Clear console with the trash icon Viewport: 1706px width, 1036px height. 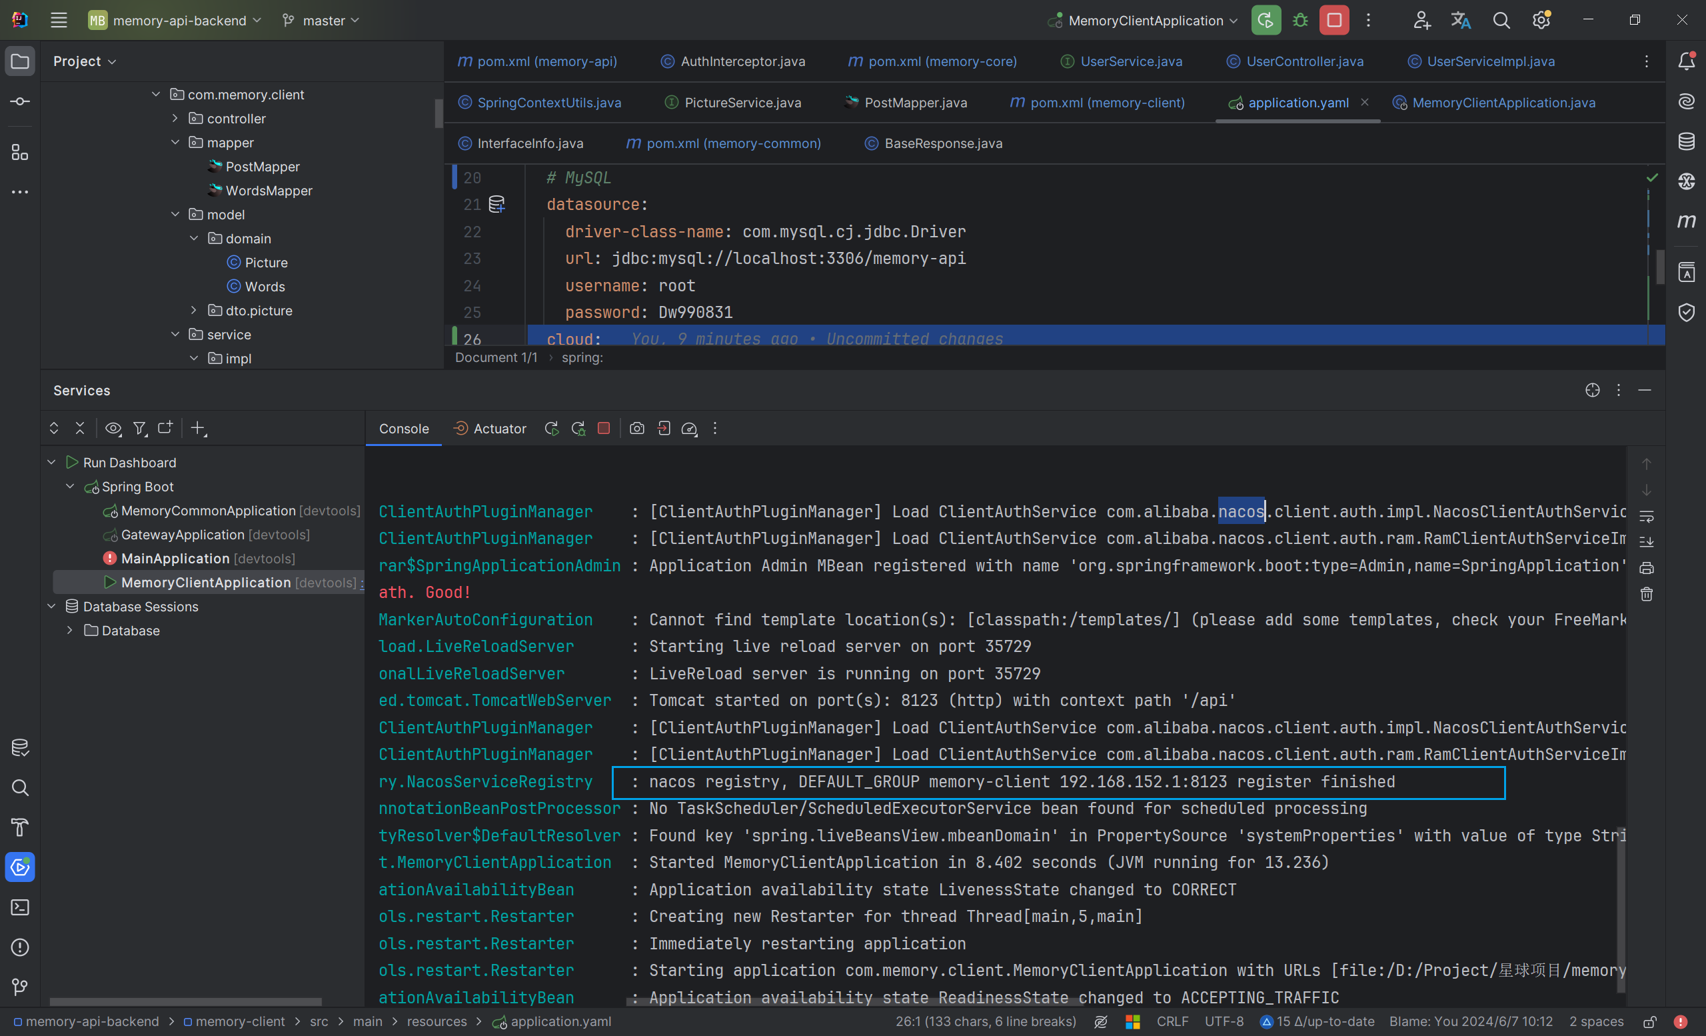(1647, 594)
